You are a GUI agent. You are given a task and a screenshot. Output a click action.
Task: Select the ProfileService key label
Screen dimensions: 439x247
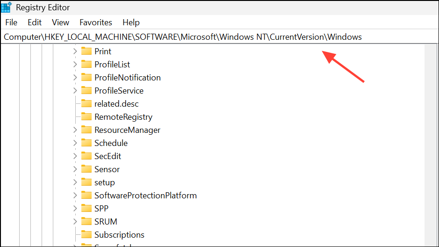click(x=119, y=91)
